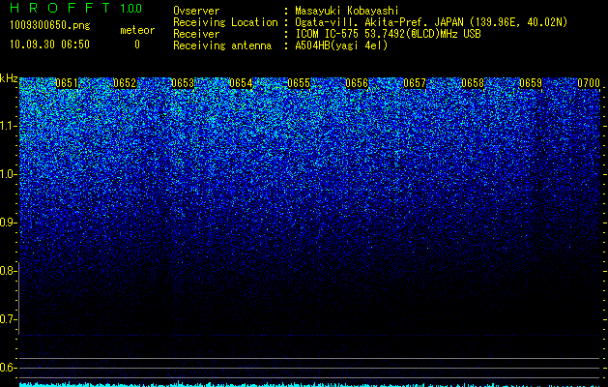Click the 0656 time marker
This screenshot has height=387, width=608.
357,83
